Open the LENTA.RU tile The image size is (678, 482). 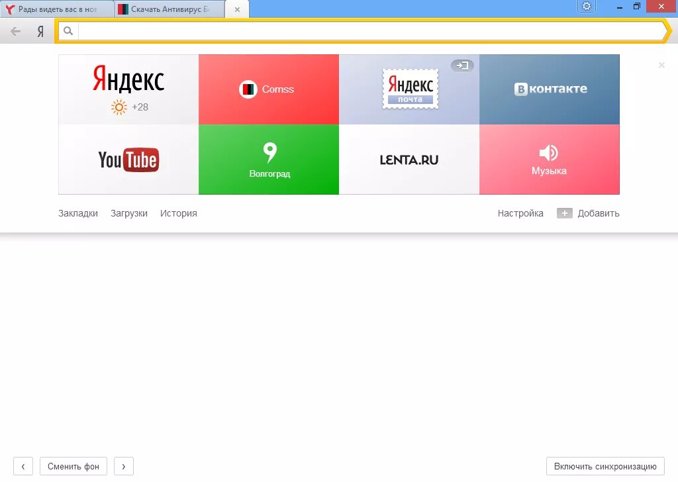409,160
